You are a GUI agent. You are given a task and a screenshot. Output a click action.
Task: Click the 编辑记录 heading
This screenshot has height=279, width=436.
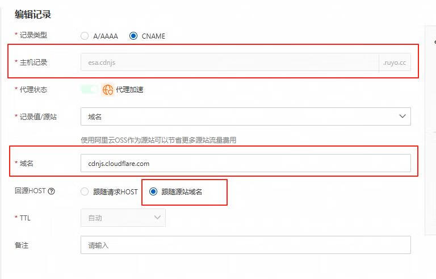pos(33,14)
